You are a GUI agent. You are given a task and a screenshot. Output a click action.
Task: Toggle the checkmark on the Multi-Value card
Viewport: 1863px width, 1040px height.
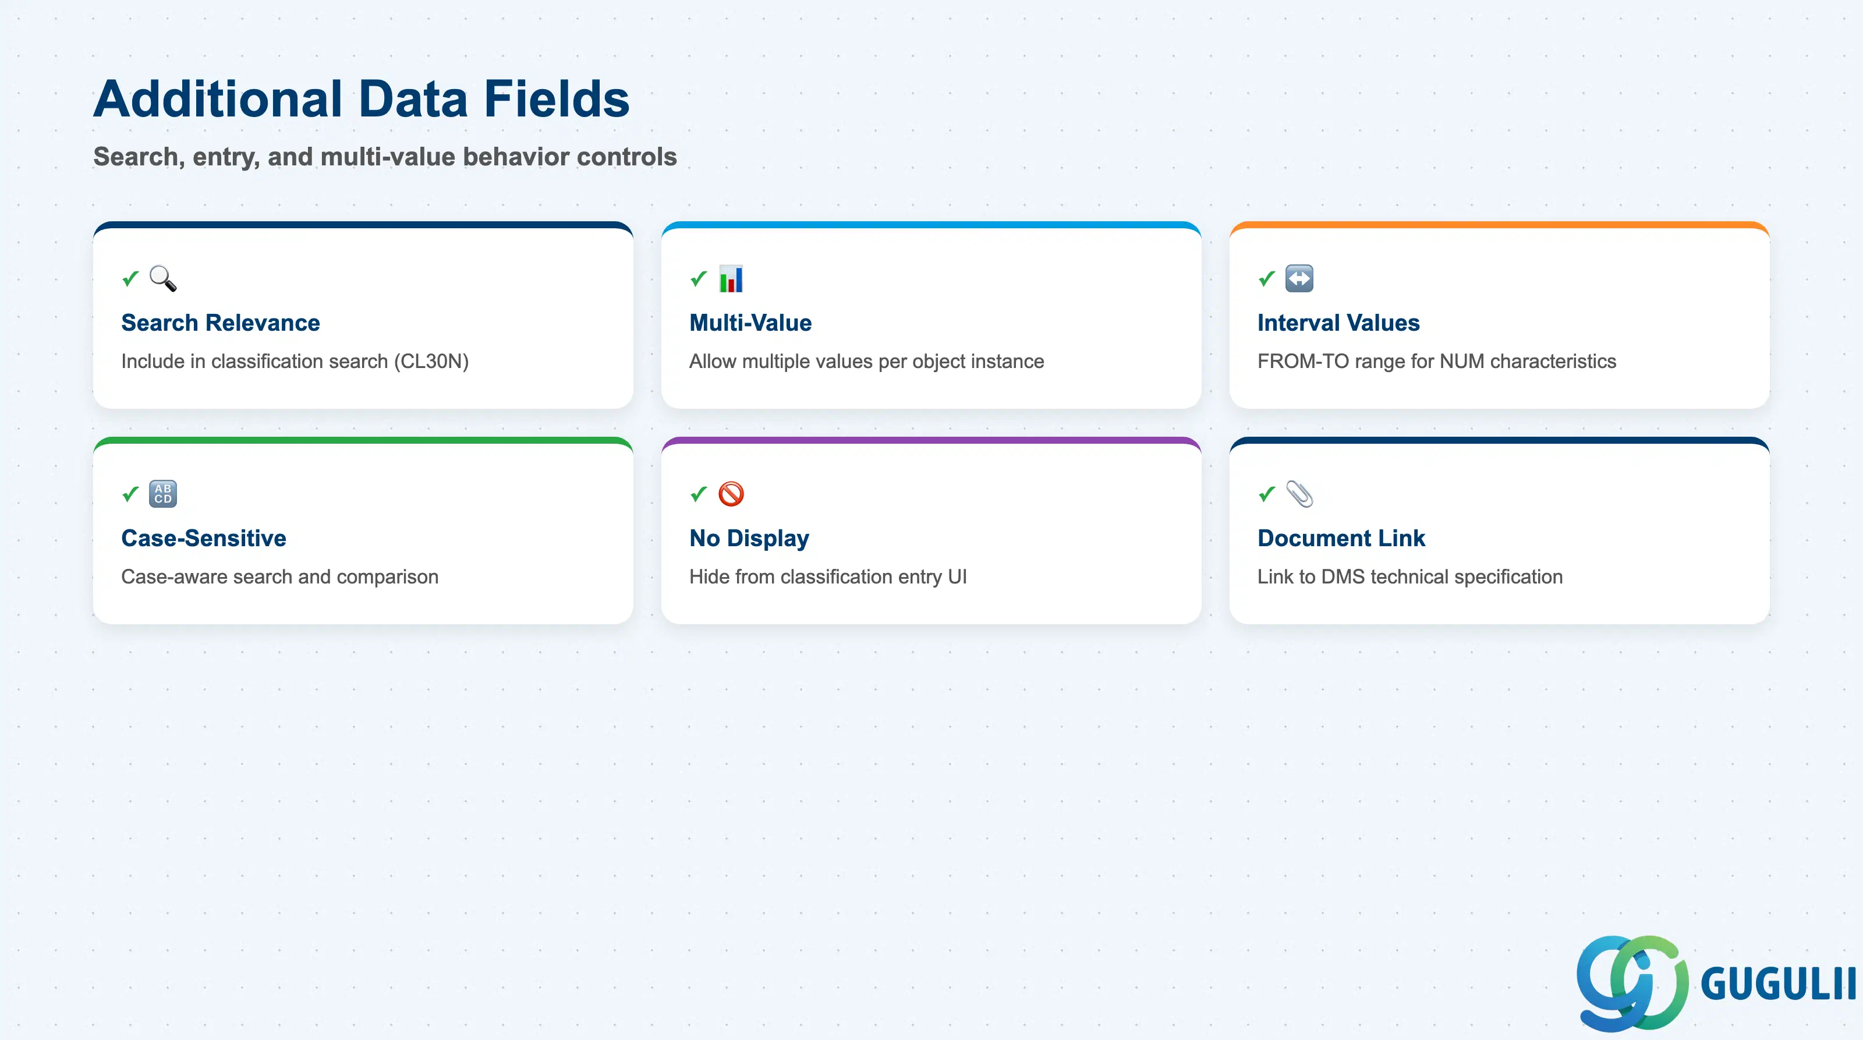699,278
